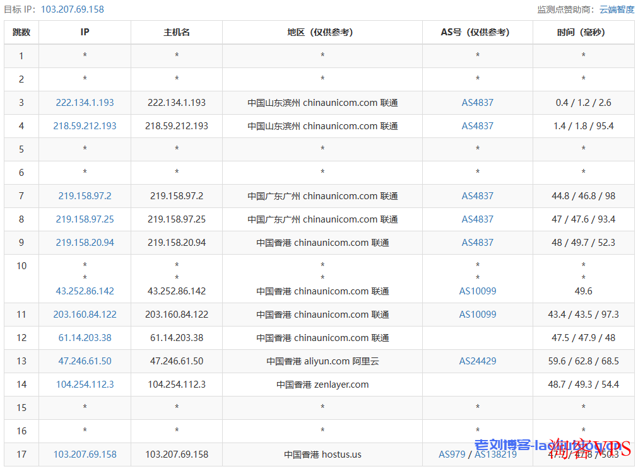Click the AS979 link

pyautogui.click(x=452, y=455)
